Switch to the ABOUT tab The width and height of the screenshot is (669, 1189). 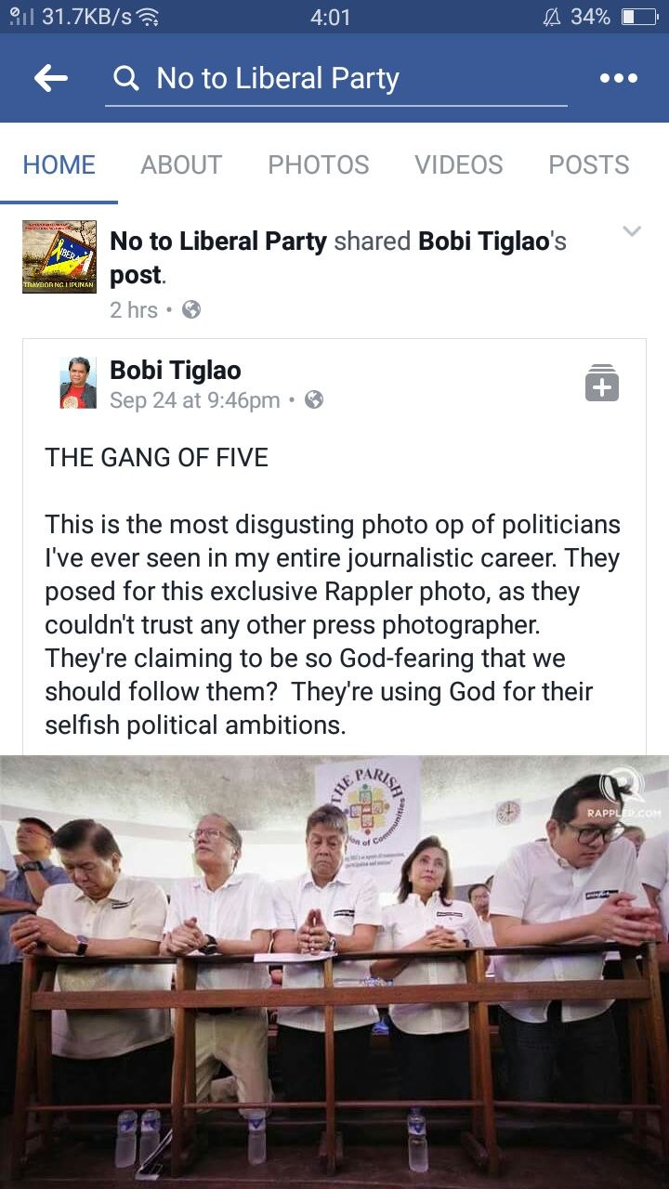[x=181, y=164]
